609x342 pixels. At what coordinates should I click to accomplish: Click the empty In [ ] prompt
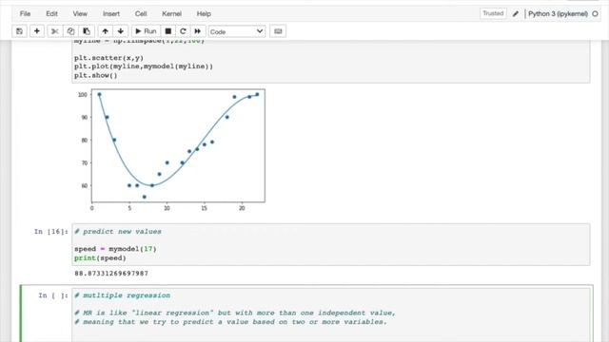click(x=53, y=295)
